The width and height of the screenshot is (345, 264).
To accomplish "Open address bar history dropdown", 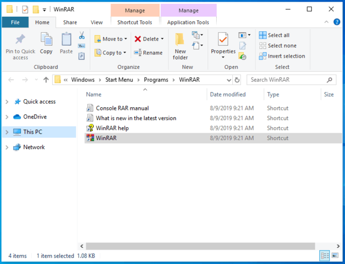I will point(229,80).
